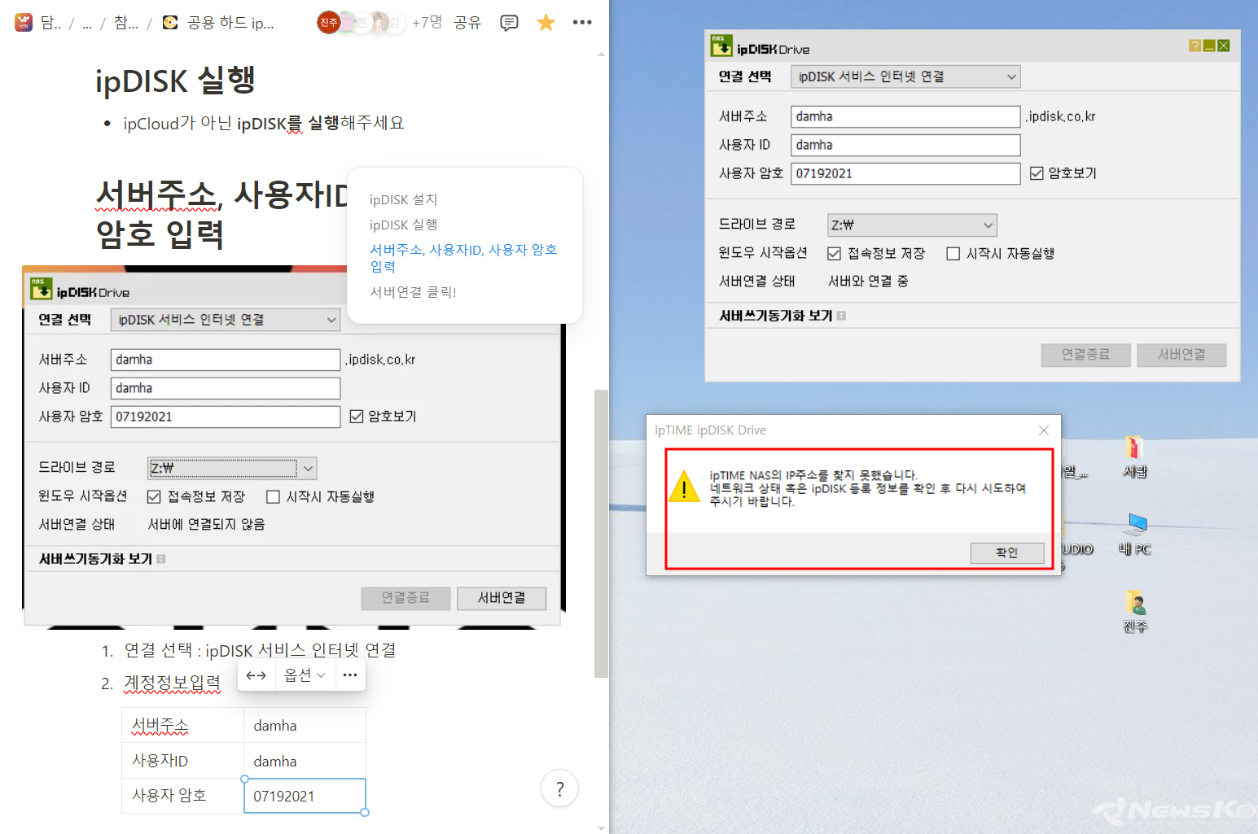Click 서버주소 input field in desktop ipDISK window
This screenshot has width=1258, height=834.
[x=905, y=116]
